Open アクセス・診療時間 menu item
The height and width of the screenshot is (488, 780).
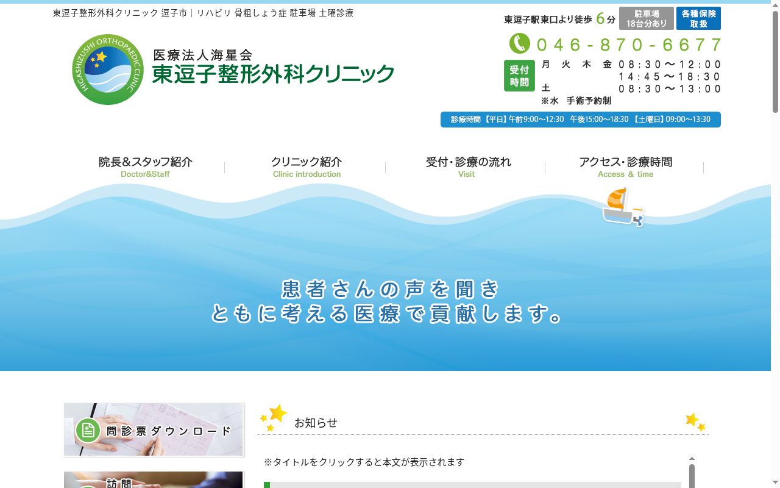pos(626,167)
